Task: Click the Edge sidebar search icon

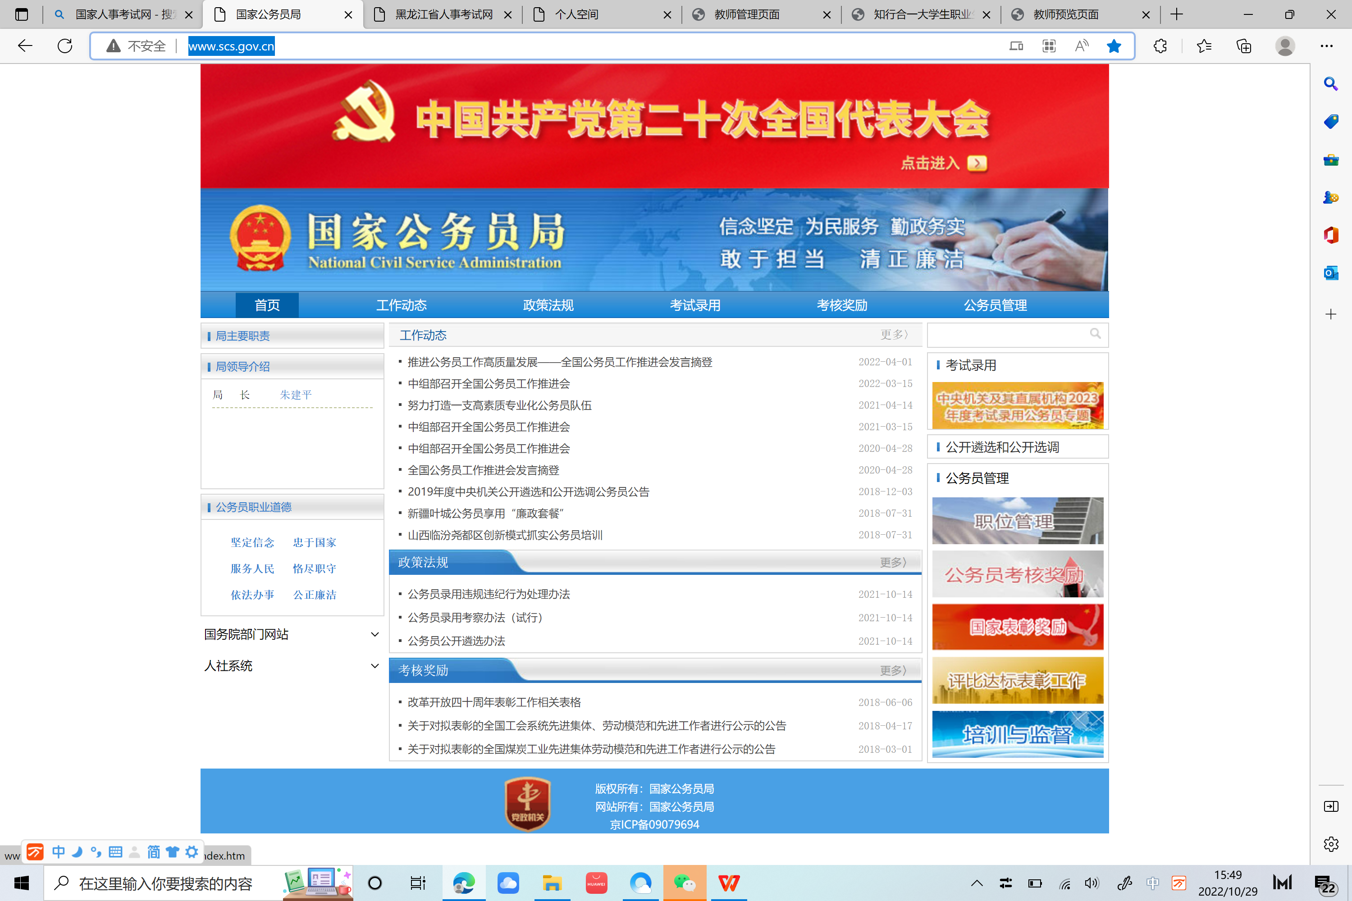Action: 1330,84
